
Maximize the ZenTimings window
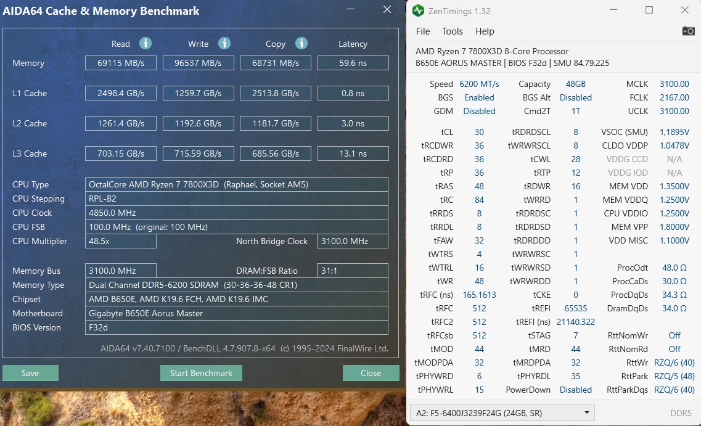coord(649,10)
